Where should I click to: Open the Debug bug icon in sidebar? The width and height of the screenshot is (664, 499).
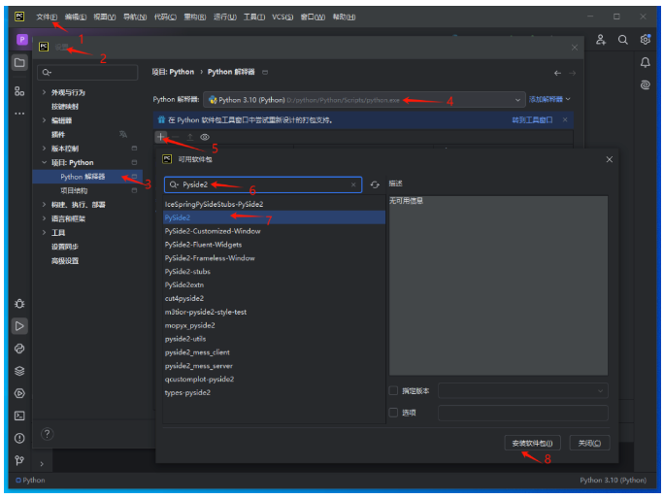pyautogui.click(x=19, y=304)
